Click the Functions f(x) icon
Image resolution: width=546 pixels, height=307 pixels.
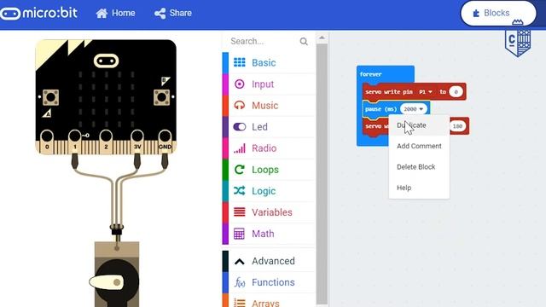[x=239, y=282]
